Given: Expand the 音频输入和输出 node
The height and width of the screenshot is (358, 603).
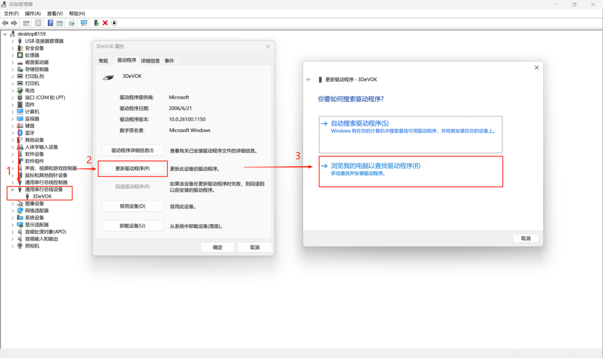Looking at the screenshot, I should pyautogui.click(x=13, y=239).
